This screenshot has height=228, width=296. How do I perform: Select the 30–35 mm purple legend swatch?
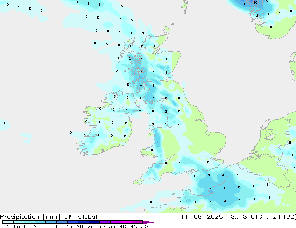105,222
